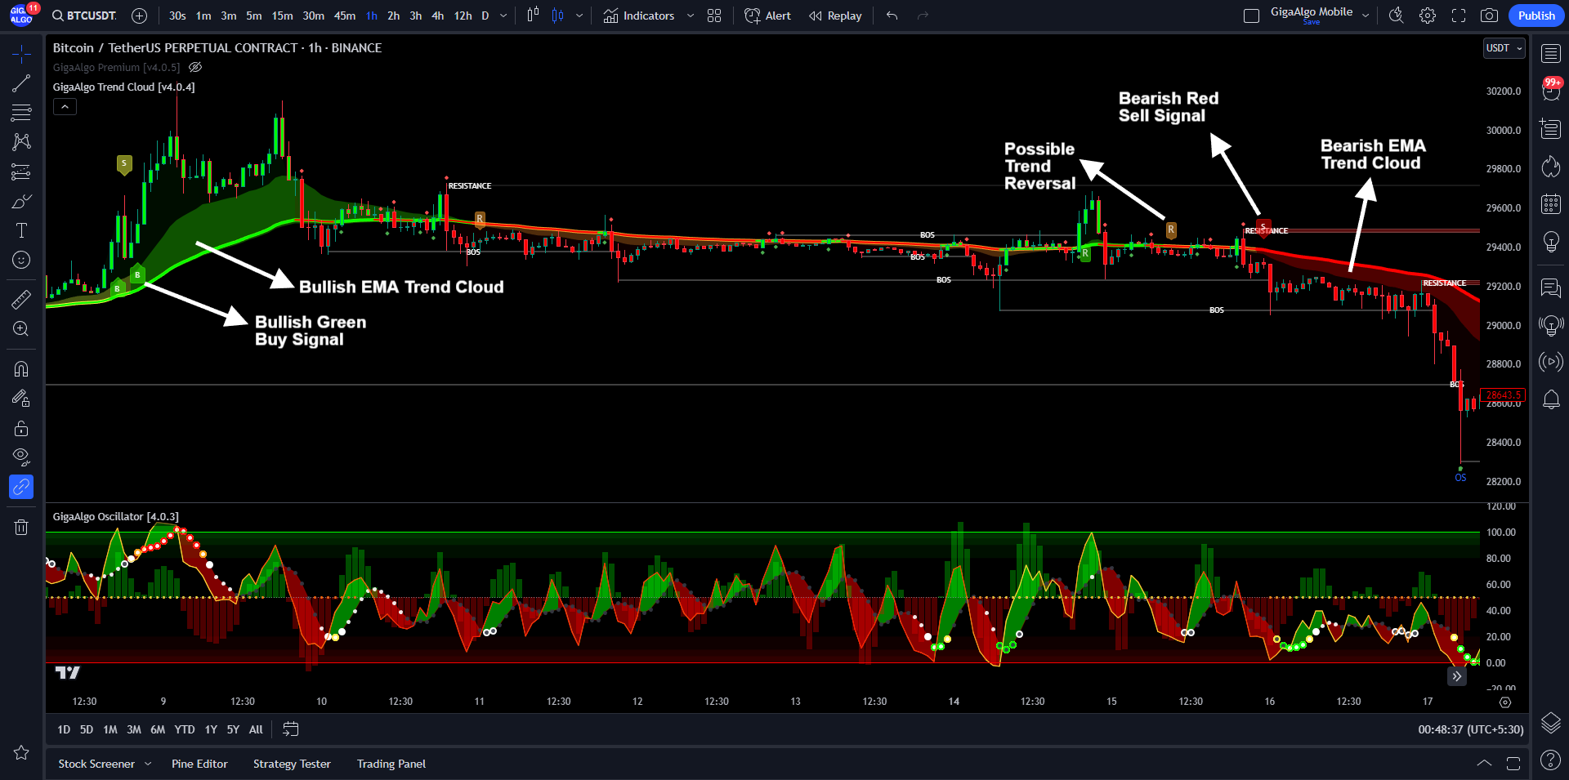Open help center question icon
Viewport: 1569px width, 780px height.
pos(1551,760)
